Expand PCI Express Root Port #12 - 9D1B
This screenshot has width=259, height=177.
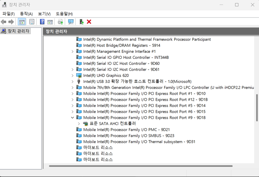click(72, 100)
